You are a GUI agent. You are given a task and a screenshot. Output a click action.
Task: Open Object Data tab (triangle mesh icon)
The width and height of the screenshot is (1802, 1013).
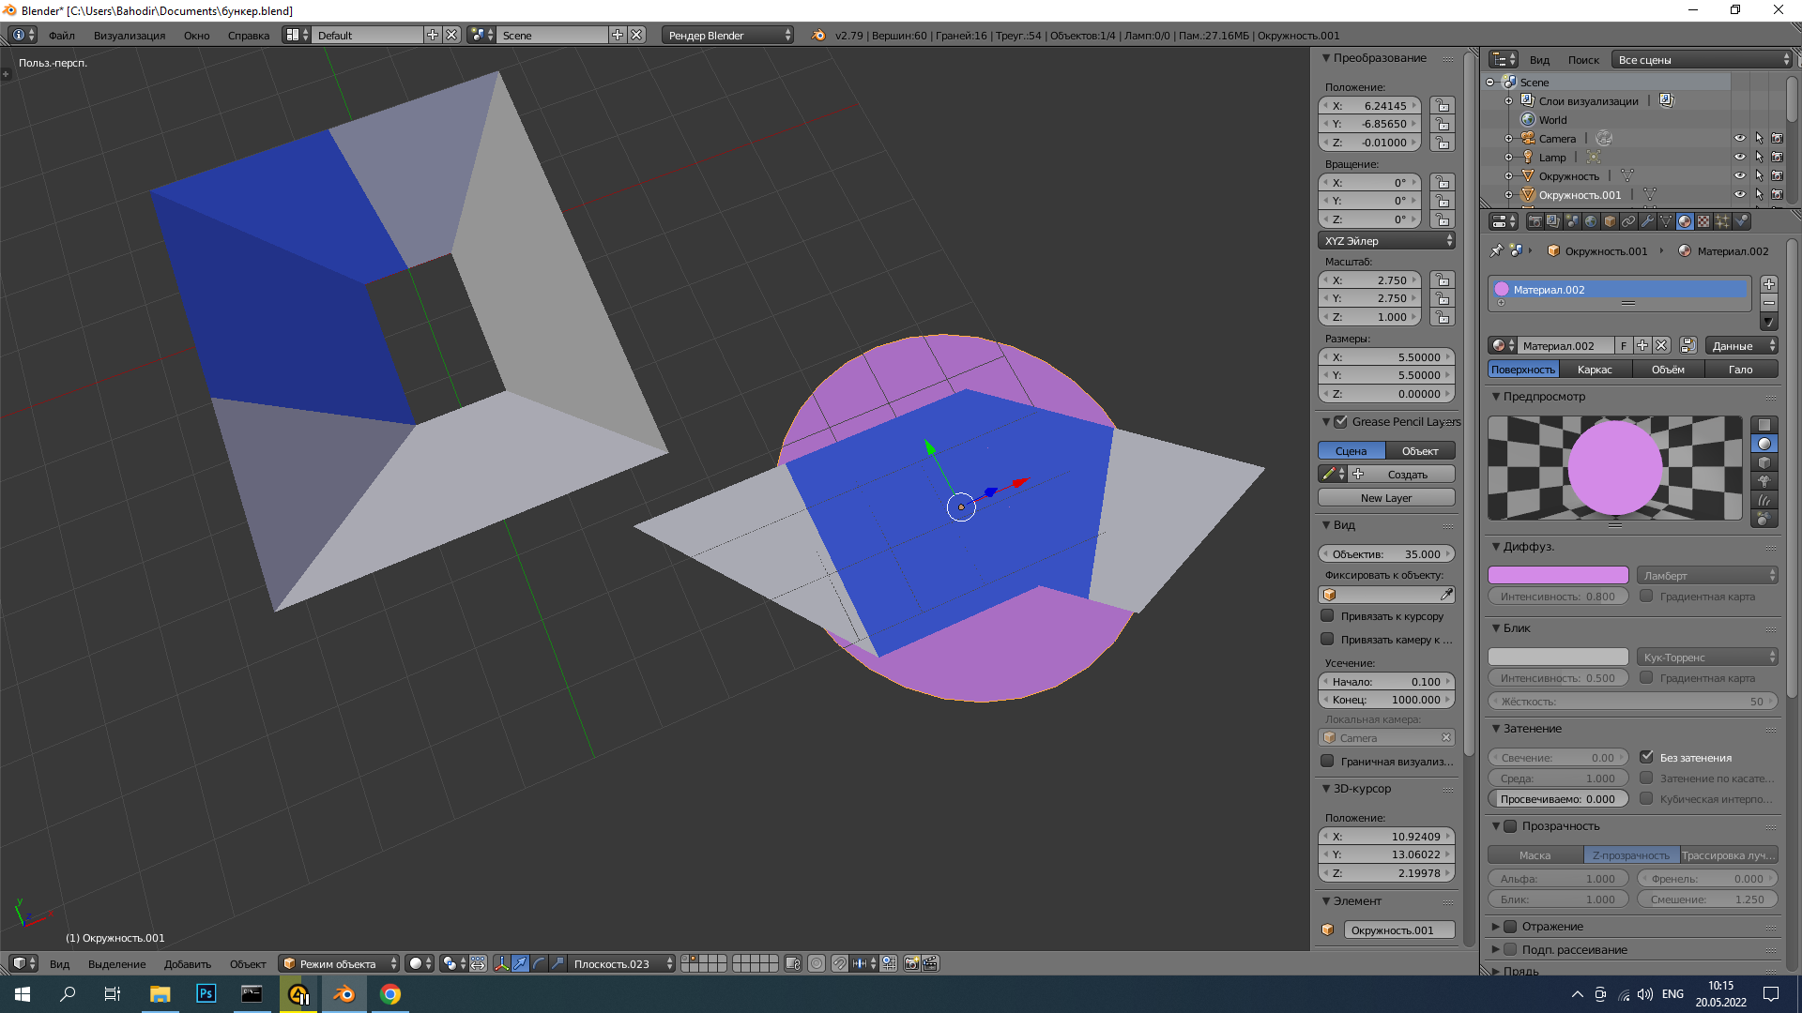1666,221
